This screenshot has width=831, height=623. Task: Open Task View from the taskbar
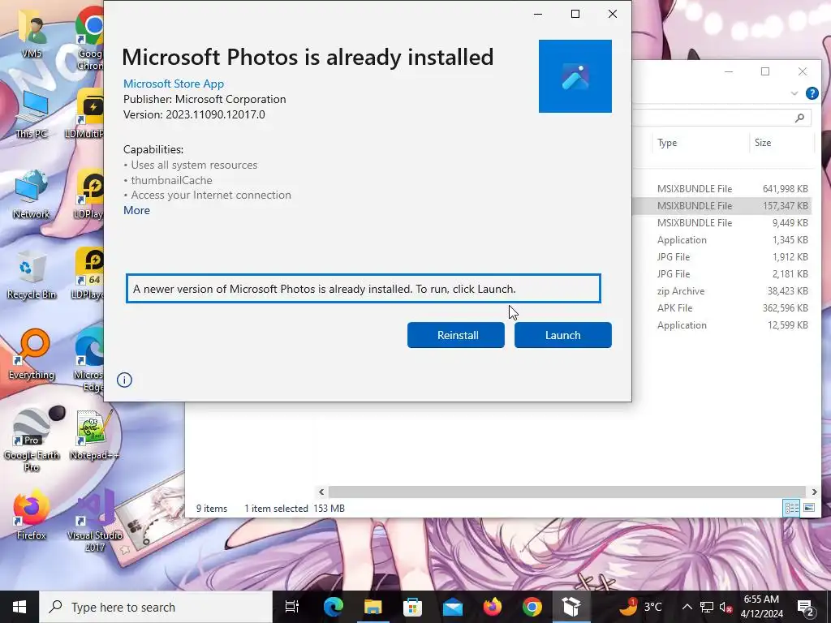pos(292,607)
